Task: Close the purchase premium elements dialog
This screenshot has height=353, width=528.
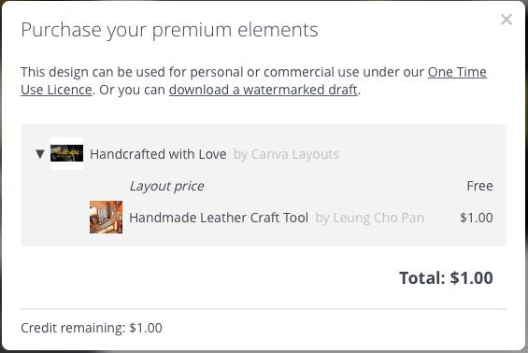Action: [x=507, y=20]
